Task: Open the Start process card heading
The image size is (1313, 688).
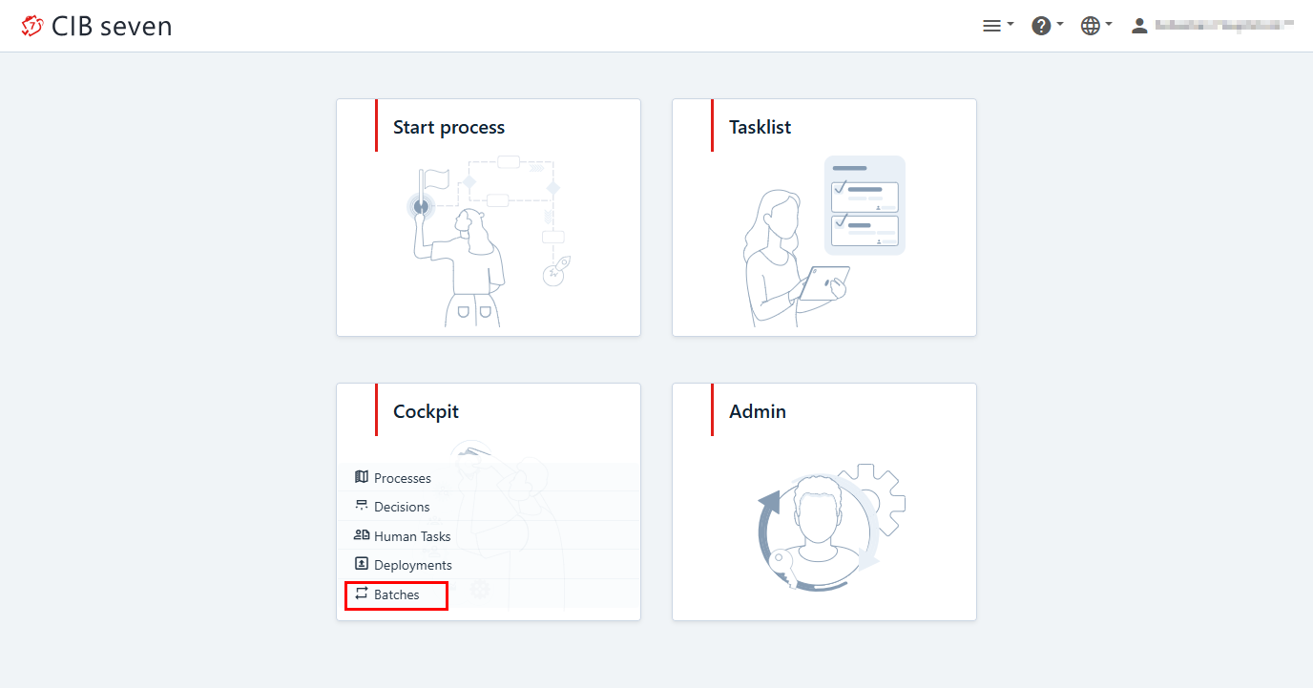Action: pyautogui.click(x=448, y=127)
